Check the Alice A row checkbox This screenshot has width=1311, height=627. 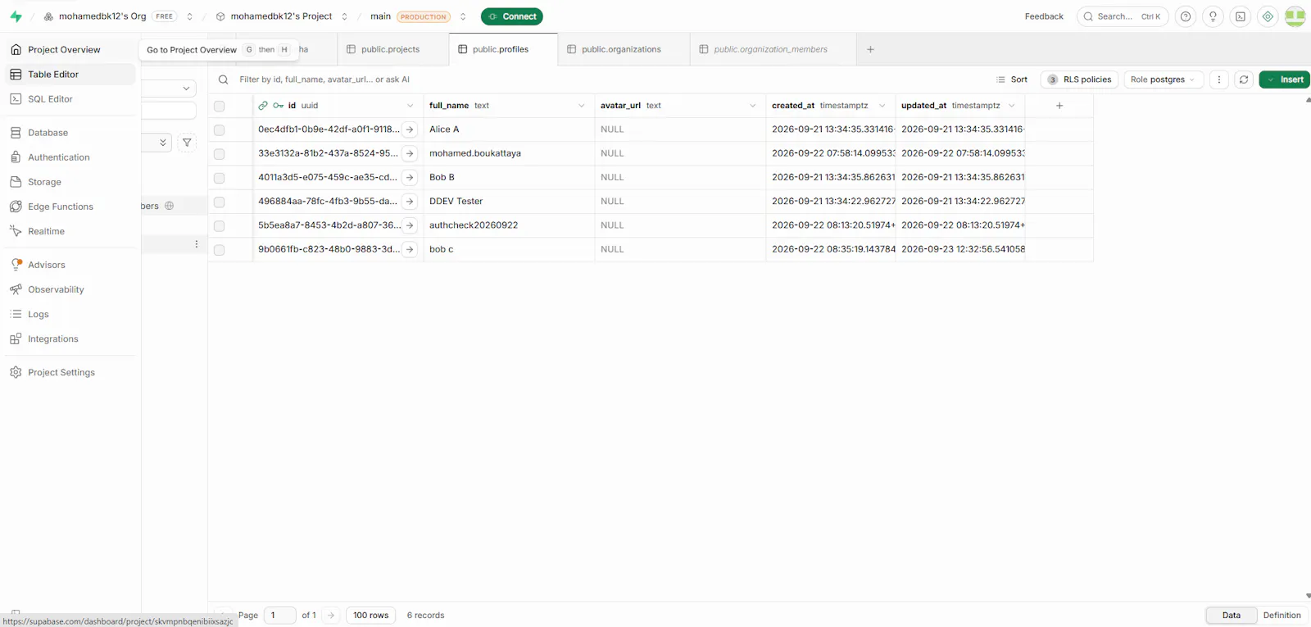(x=219, y=129)
